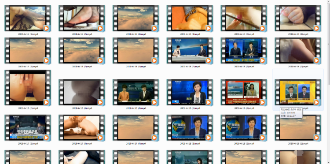330x164 pixels.
Task: Click play badge on 2018-6-15 (3).mp4
Action: coord(262,61)
